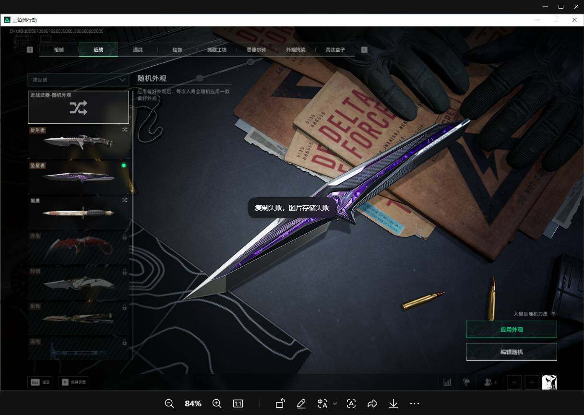Open the friends icon showing 4
The height and width of the screenshot is (415, 584).
pos(490,382)
